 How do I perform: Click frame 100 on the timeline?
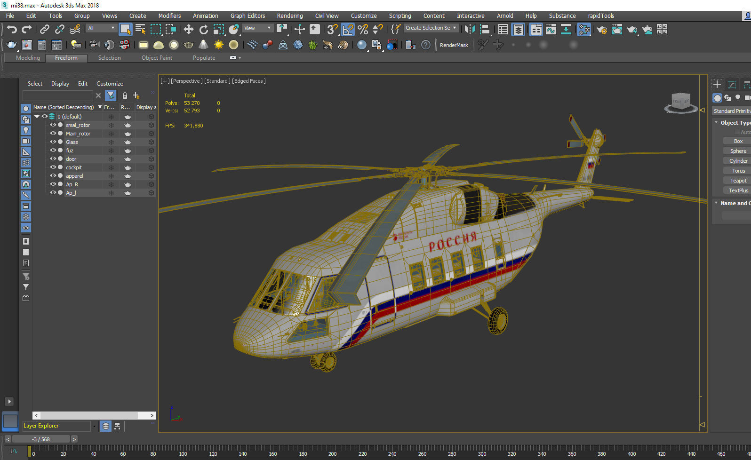point(183,454)
